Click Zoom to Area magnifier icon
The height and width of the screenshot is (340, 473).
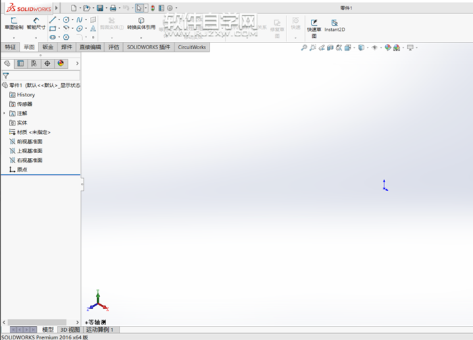coord(312,48)
